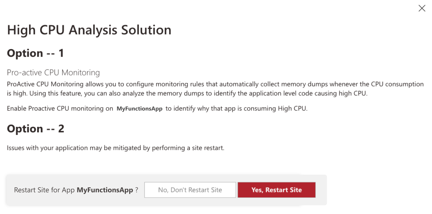Decline restart by clicking No, Don't Restart Site
Viewport: 432px width, 214px height.
[190, 190]
